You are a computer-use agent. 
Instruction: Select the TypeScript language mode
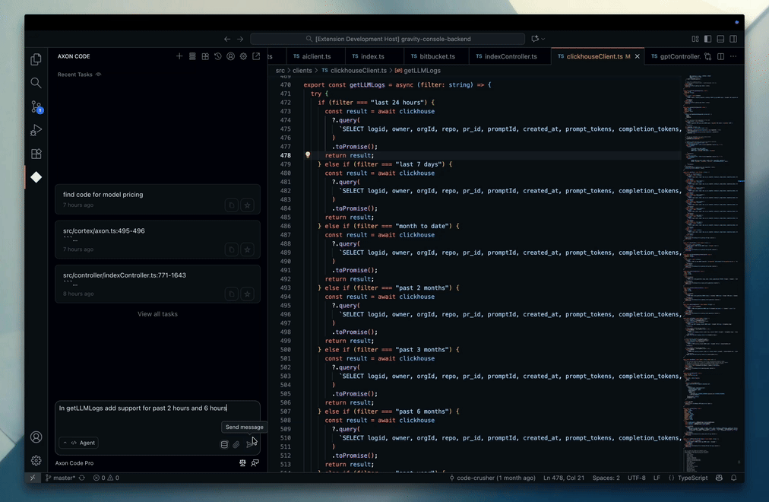tap(692, 478)
